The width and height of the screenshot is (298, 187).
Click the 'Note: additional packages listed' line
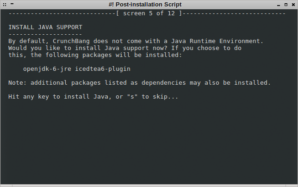tap(139, 83)
